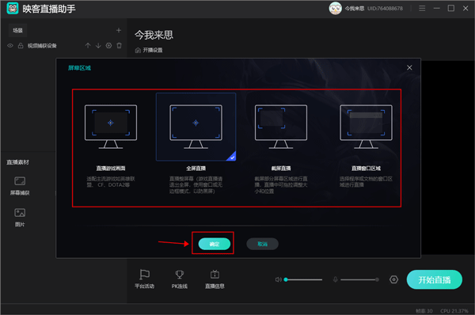
Task: Open the user avatar profile
Action: point(336,8)
